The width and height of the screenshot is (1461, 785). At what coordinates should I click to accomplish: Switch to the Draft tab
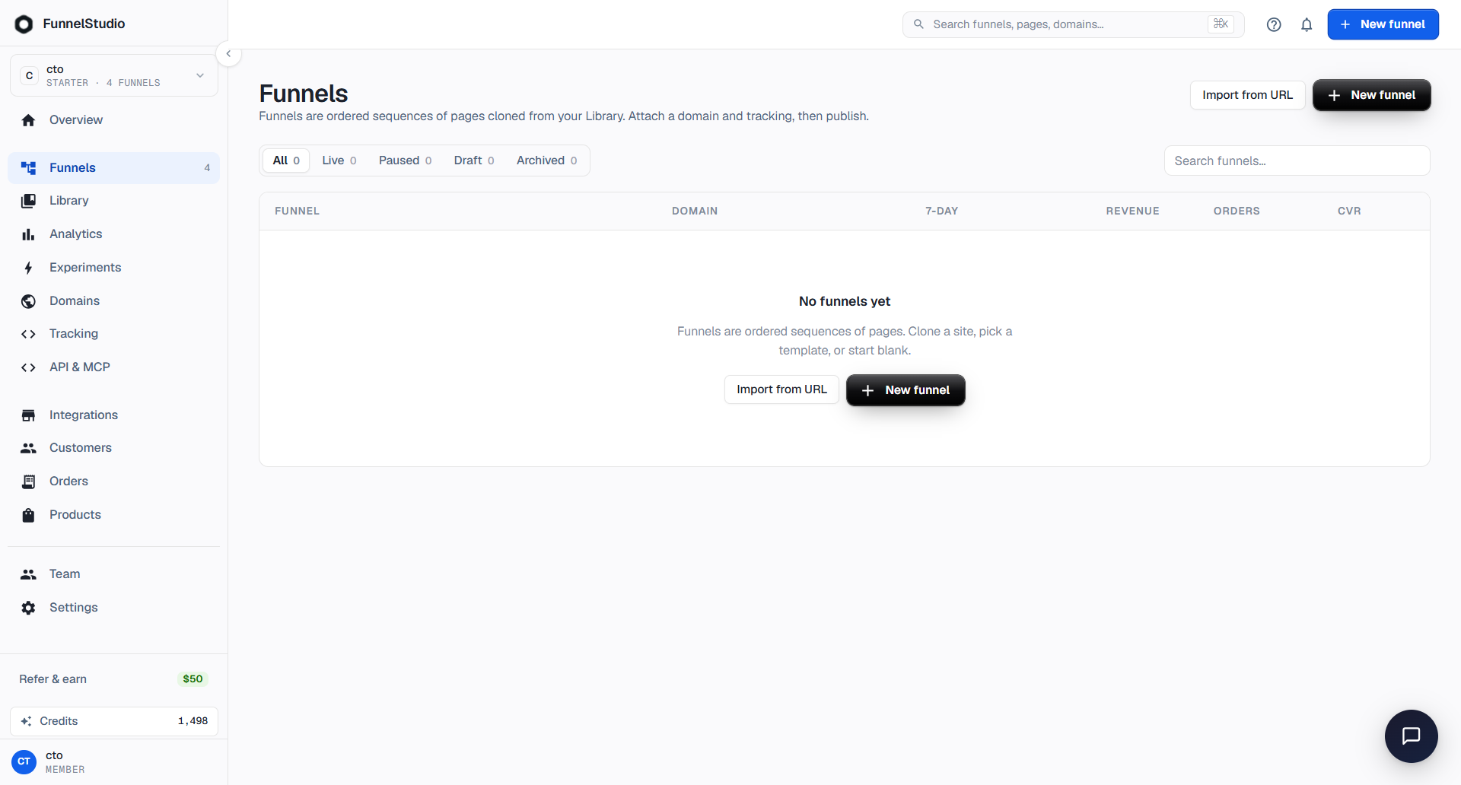coord(474,160)
